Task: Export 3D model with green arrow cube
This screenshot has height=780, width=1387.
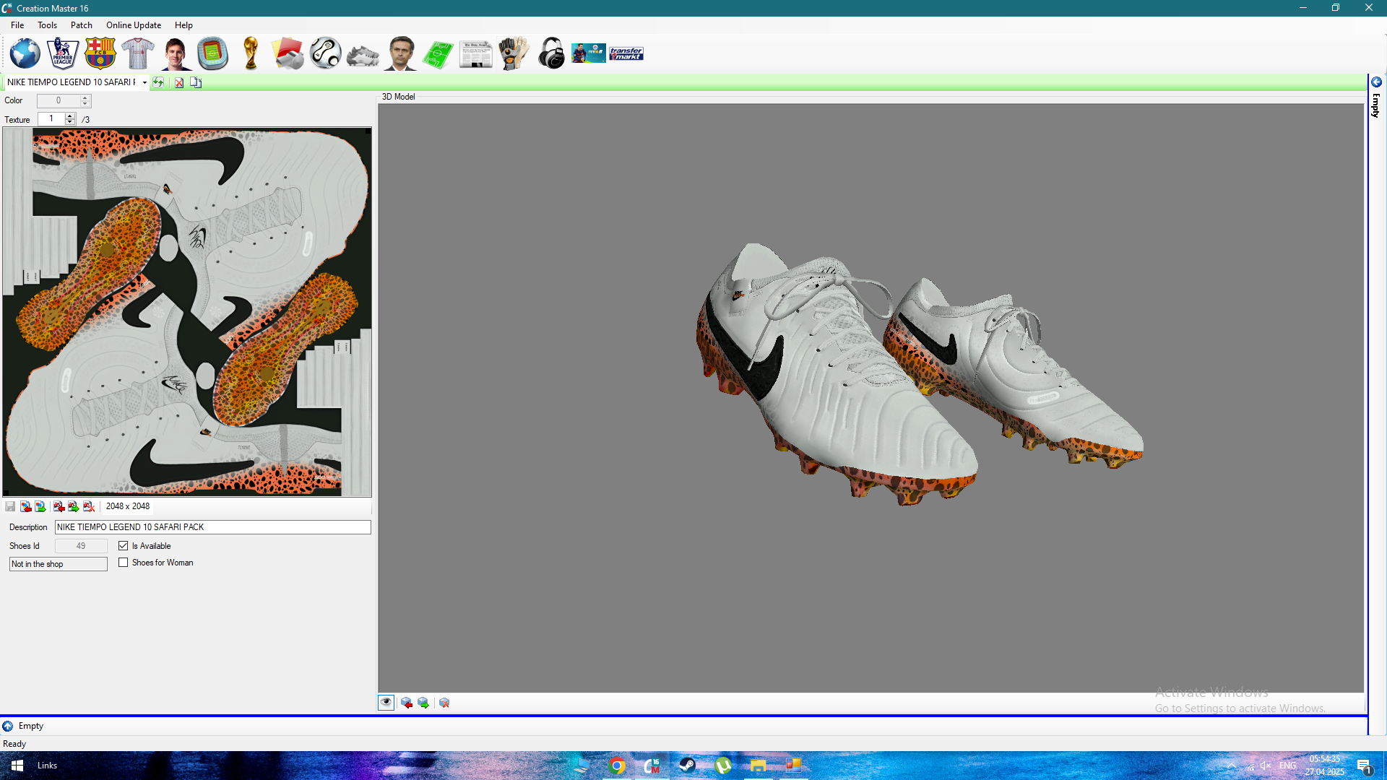Action: pos(423,703)
